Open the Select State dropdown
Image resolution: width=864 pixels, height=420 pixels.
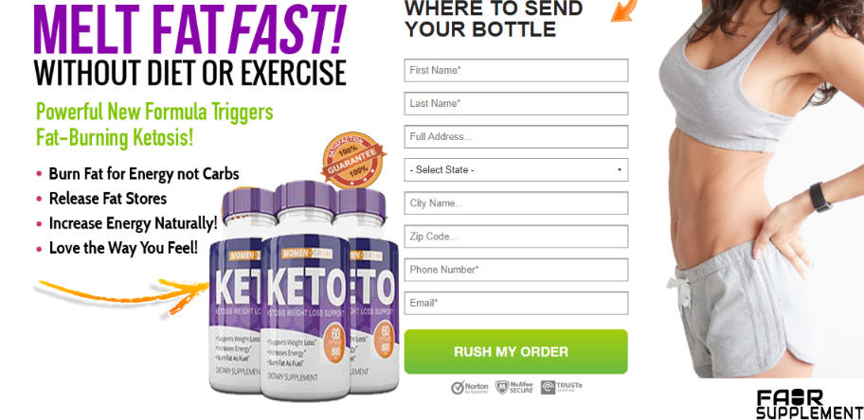(515, 170)
